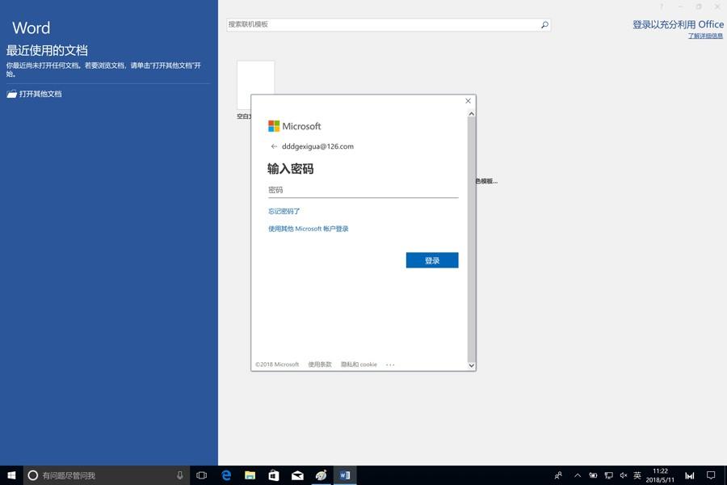Click the search magnifier icon in template search
The width and height of the screenshot is (727, 485).
click(x=544, y=24)
